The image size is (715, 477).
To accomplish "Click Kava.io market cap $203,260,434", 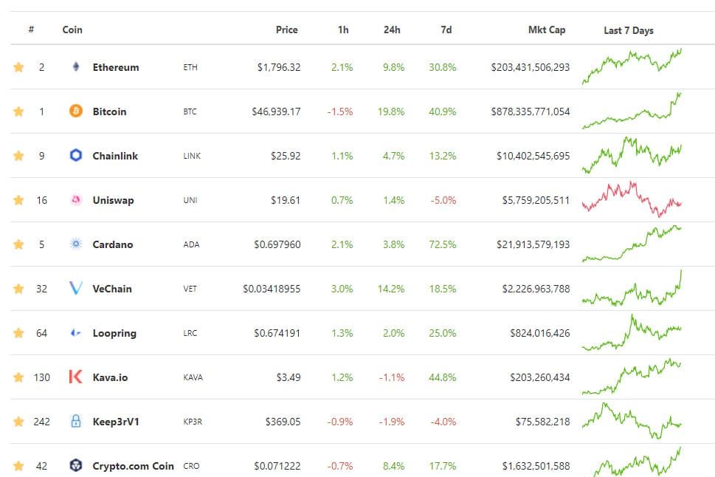I will pyautogui.click(x=540, y=377).
